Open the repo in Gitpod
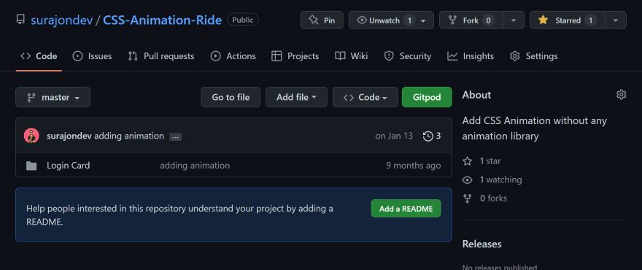This screenshot has width=642, height=270. point(427,97)
